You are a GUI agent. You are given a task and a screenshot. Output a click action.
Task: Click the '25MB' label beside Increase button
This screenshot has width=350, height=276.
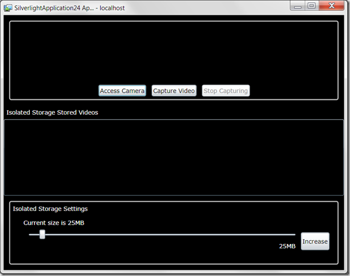[x=287, y=246]
